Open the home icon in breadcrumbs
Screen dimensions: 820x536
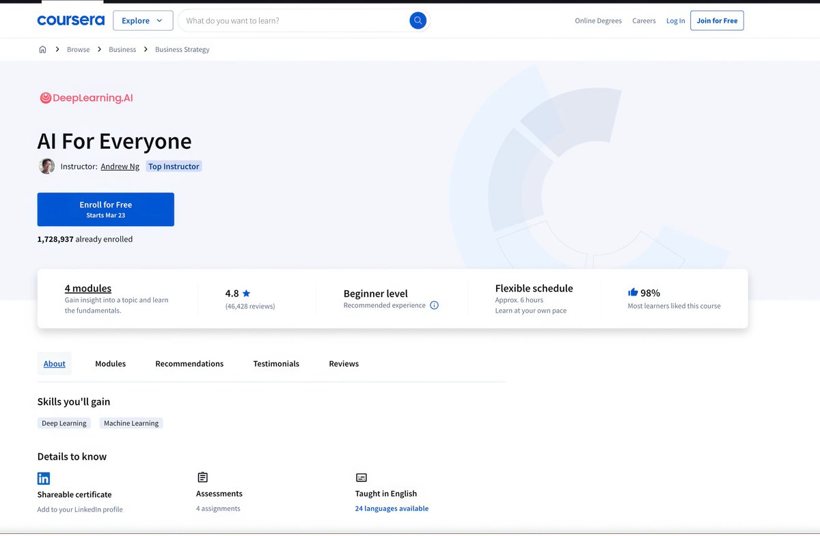[42, 49]
